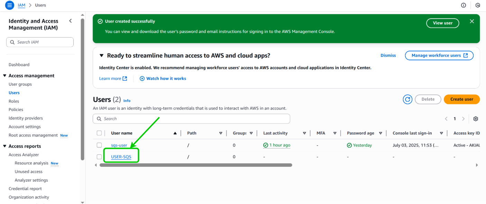Sort by Last activity column arrow
This screenshot has width=486, height=204.
304,133
